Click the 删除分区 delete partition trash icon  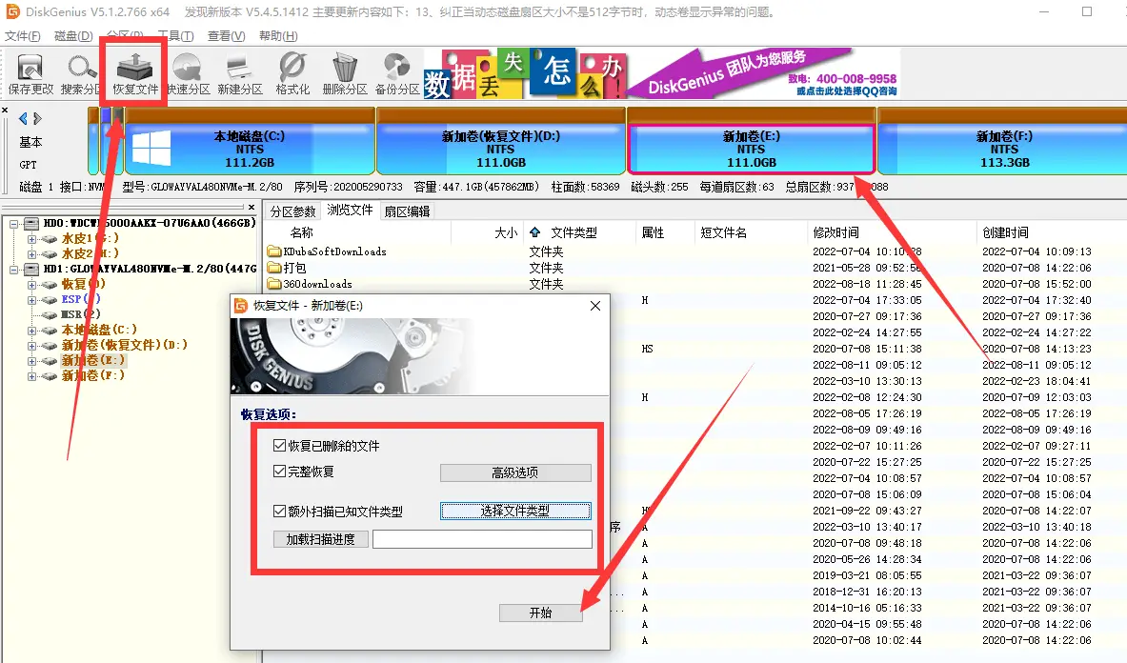coord(345,68)
